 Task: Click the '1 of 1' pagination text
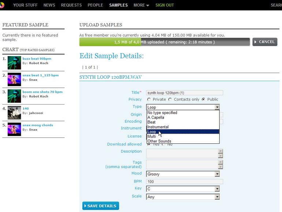point(90,67)
